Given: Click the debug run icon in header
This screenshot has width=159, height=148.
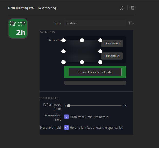Looking at the screenshot, I should [122, 8].
